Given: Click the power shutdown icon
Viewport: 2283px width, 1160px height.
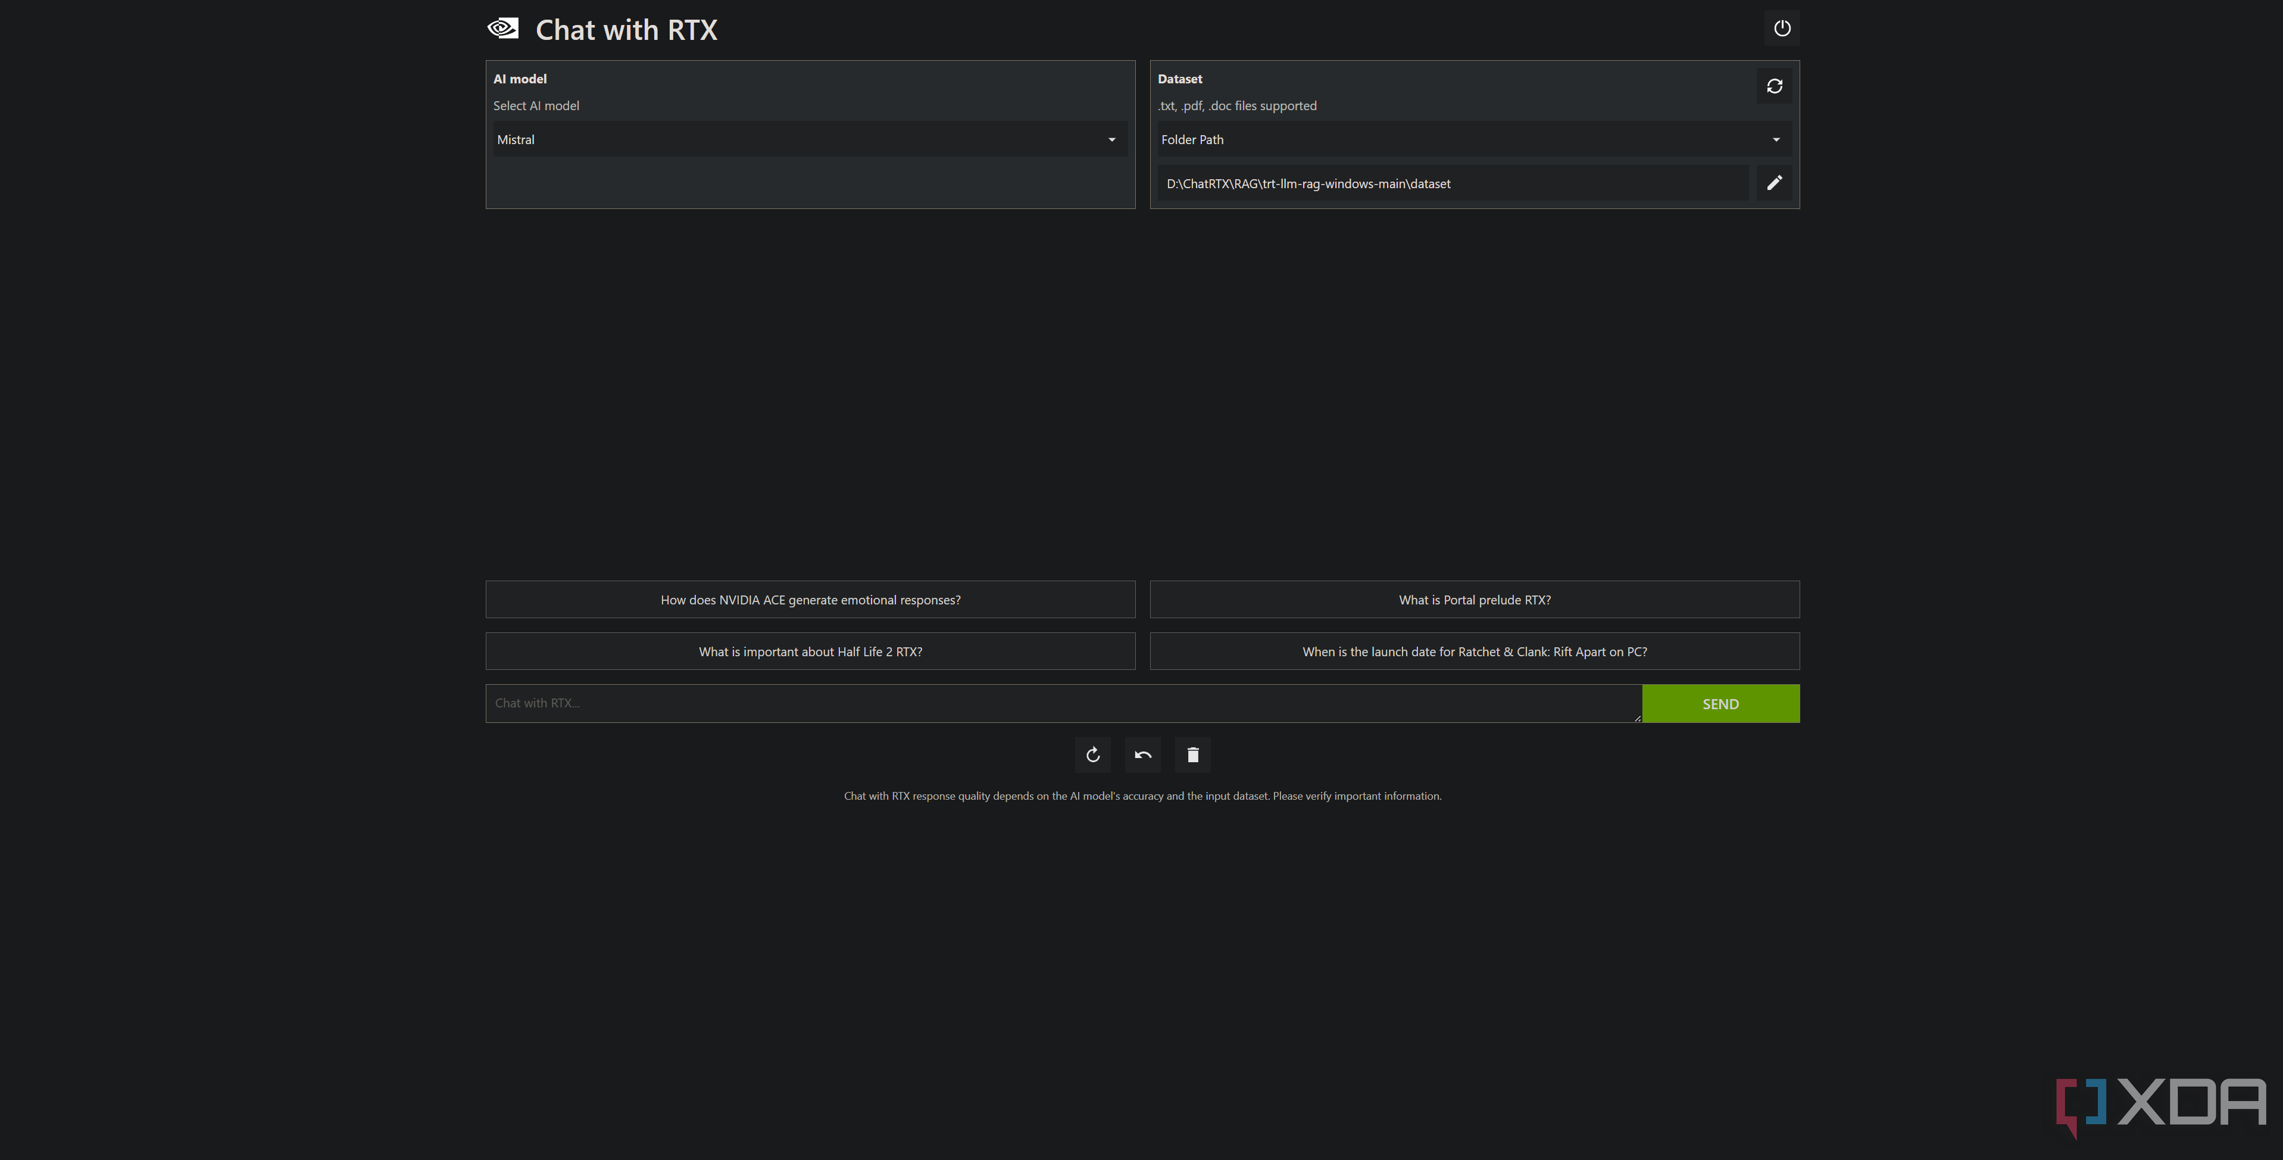Looking at the screenshot, I should tap(1781, 29).
